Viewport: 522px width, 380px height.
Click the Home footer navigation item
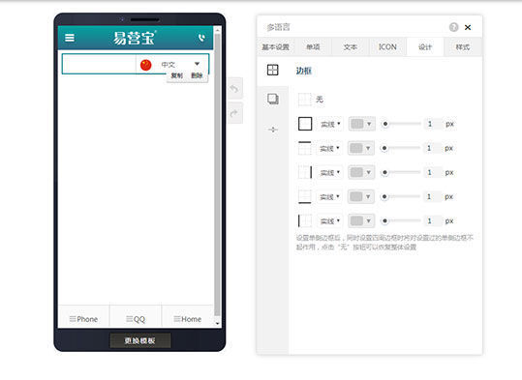tap(187, 319)
